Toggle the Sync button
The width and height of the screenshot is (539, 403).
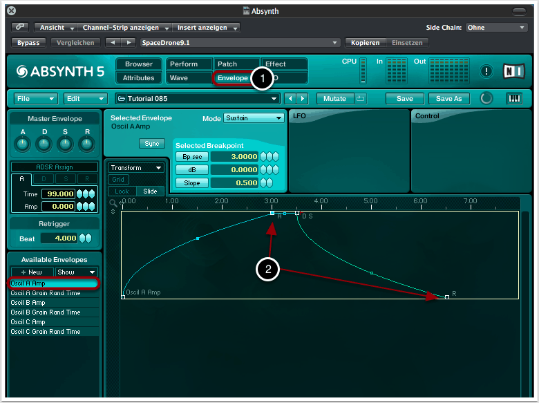151,144
